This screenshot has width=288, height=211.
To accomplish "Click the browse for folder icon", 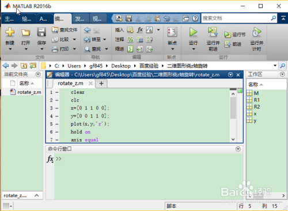I will 33,66.
